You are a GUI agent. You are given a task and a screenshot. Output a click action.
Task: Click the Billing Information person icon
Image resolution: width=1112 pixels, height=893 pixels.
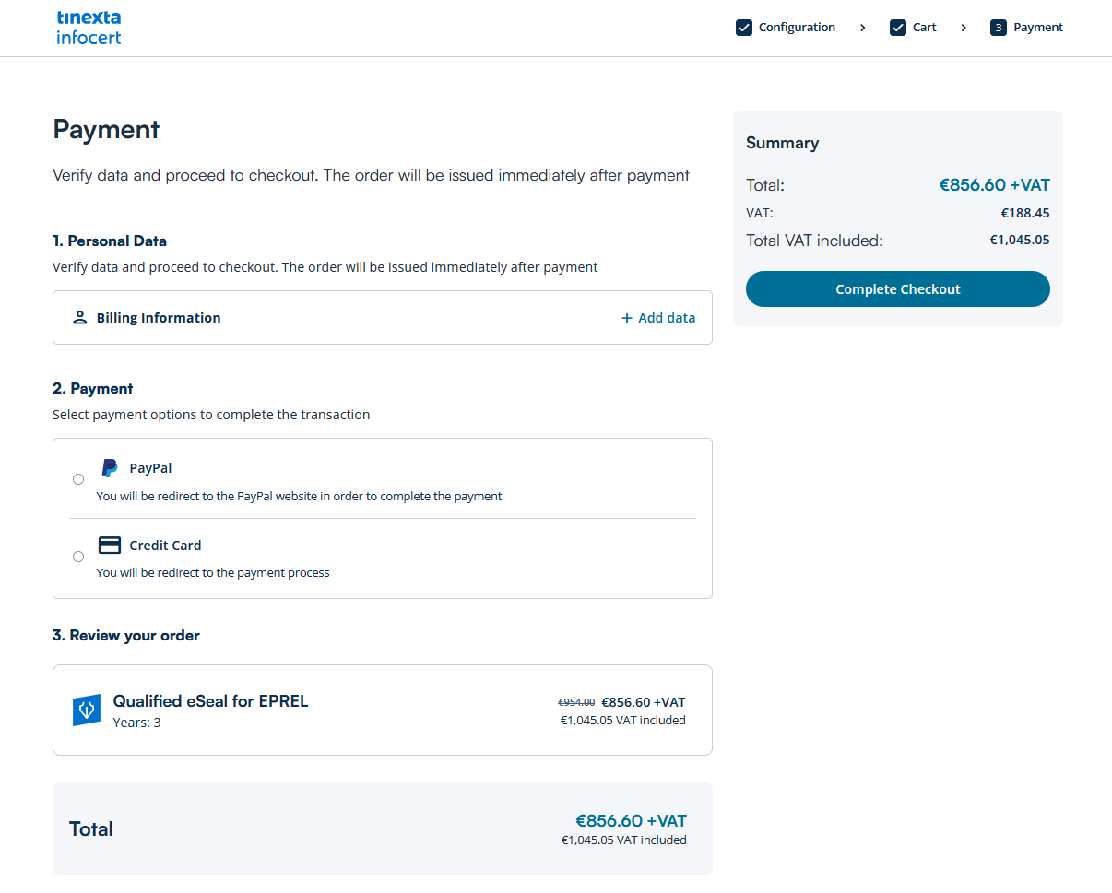pos(79,318)
